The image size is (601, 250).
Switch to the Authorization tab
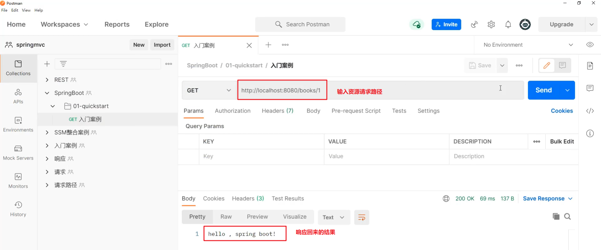(x=233, y=111)
